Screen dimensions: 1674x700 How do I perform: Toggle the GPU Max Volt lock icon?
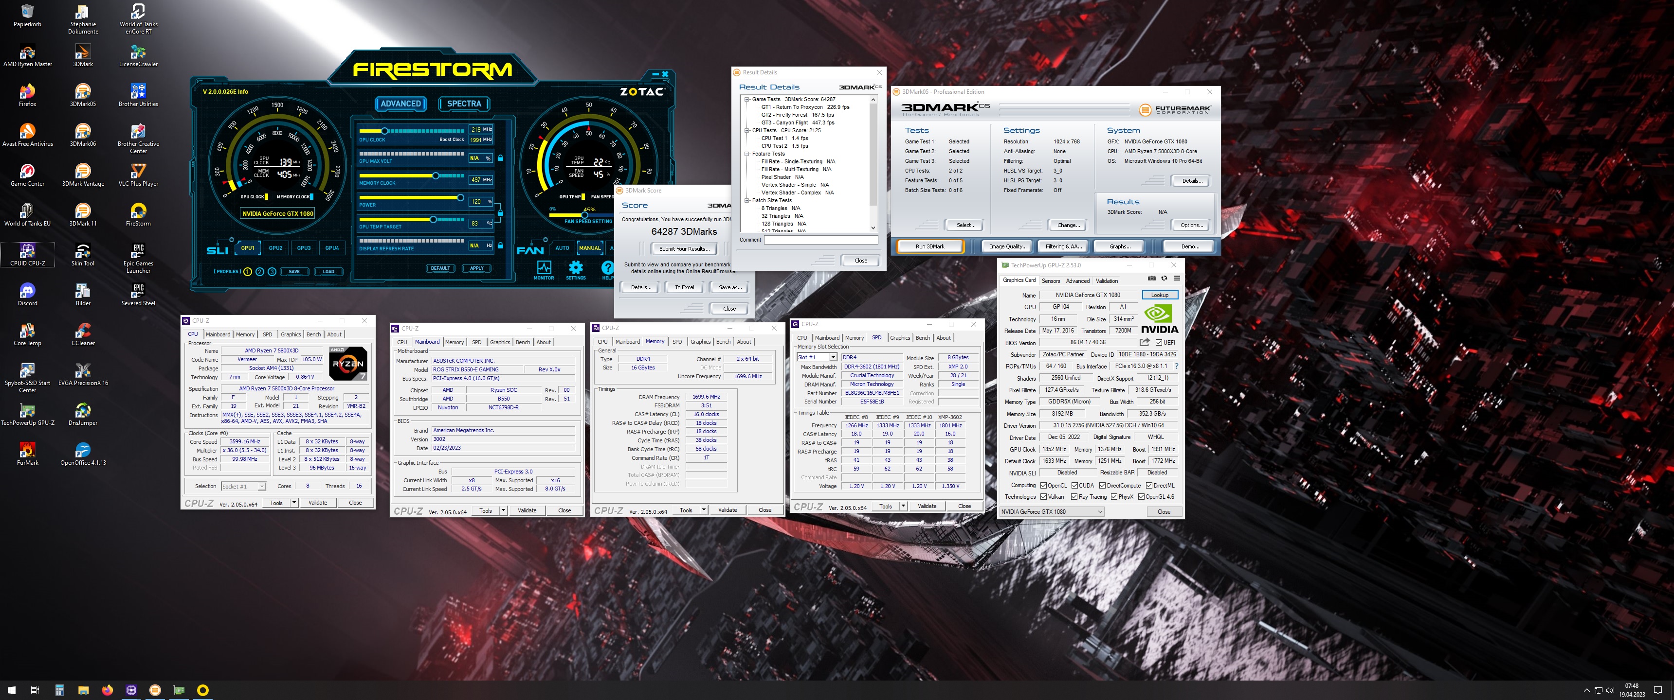[x=500, y=158]
